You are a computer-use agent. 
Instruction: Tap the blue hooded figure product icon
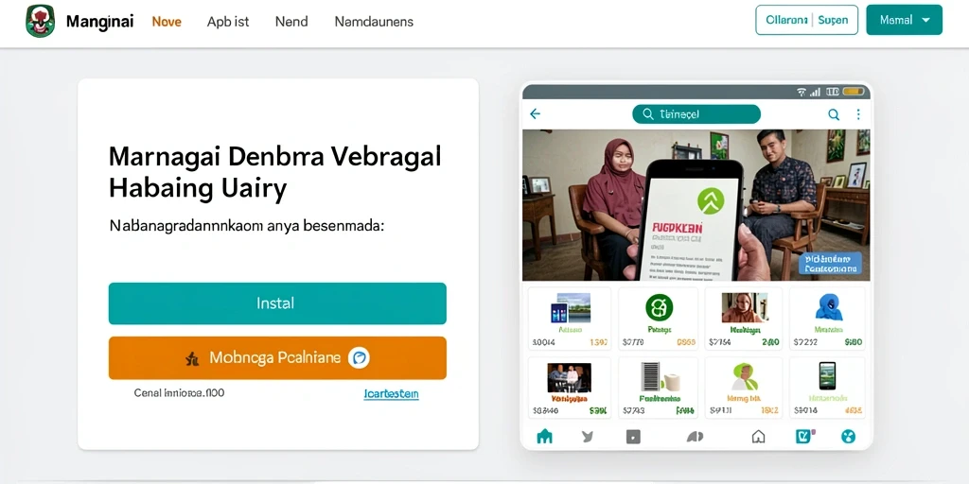pos(829,307)
